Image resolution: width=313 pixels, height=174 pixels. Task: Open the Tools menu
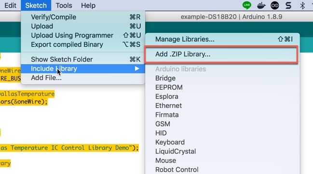[x=64, y=5]
